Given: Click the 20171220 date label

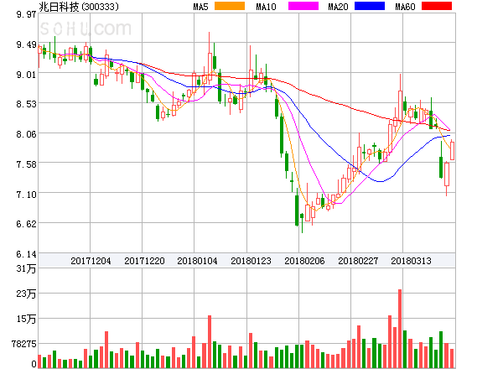Looking at the screenshot, I should (144, 261).
